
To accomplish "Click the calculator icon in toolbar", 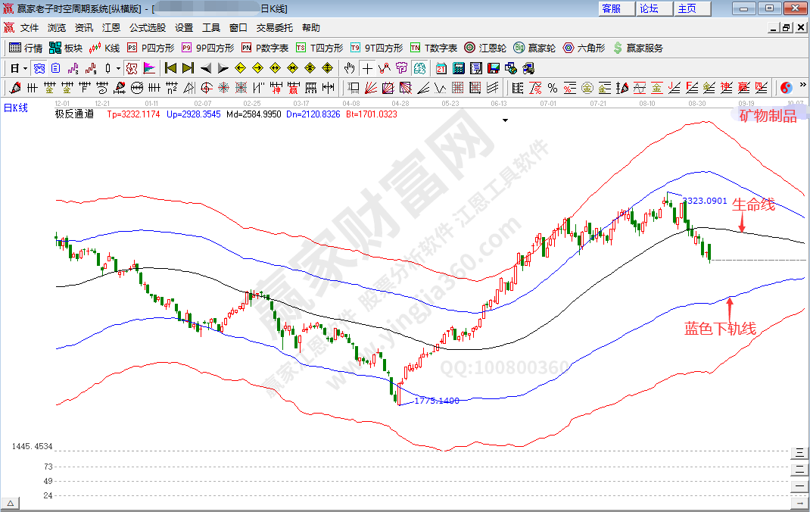I will click(458, 68).
